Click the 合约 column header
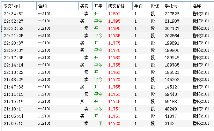 58,6
